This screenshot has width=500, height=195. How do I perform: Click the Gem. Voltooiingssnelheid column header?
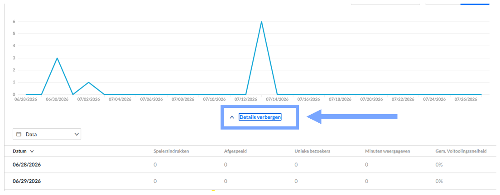coord(461,151)
